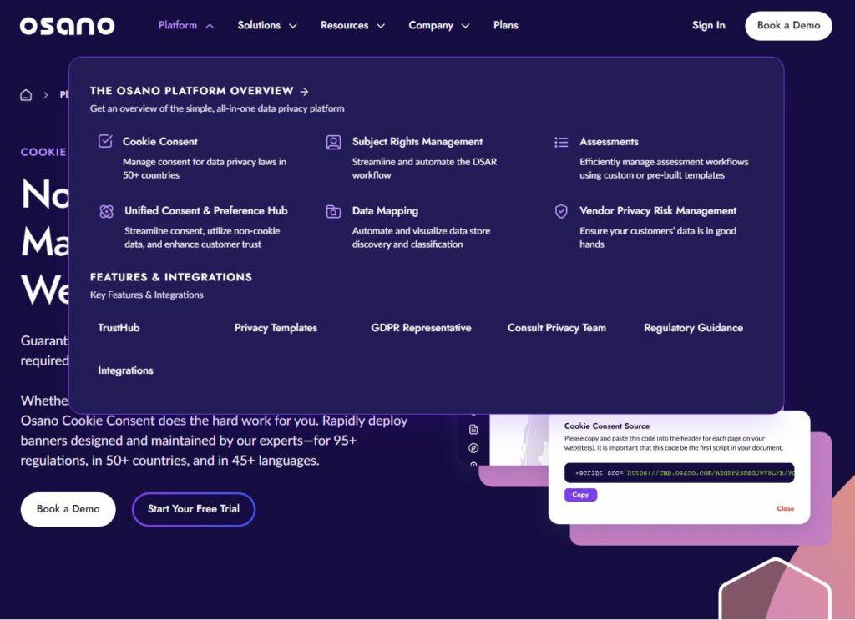
Task: Click the Copy button in code dialog
Action: [580, 495]
